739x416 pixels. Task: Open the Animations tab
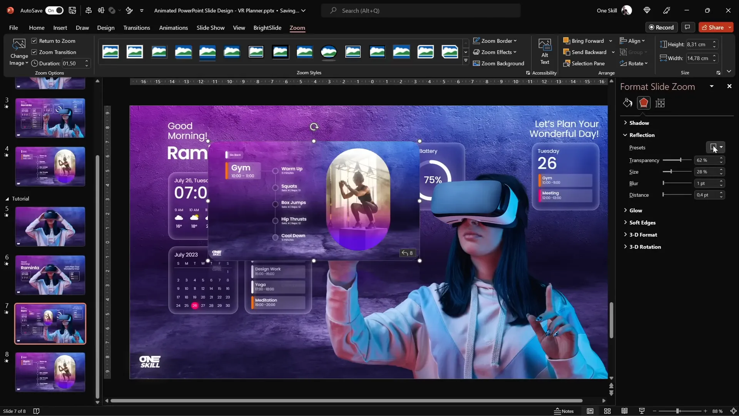coord(174,28)
